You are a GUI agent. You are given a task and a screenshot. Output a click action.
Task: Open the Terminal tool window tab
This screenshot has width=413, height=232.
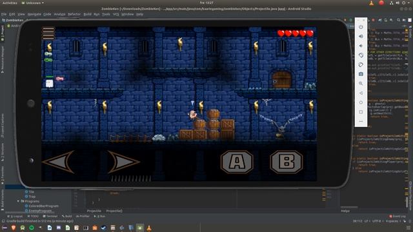[50, 217]
